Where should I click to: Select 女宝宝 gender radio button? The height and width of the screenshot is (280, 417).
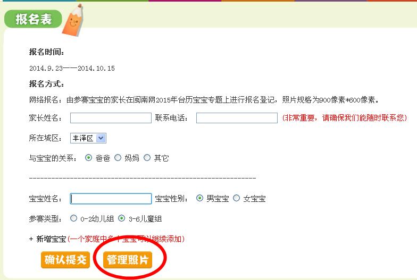[x=236, y=198]
